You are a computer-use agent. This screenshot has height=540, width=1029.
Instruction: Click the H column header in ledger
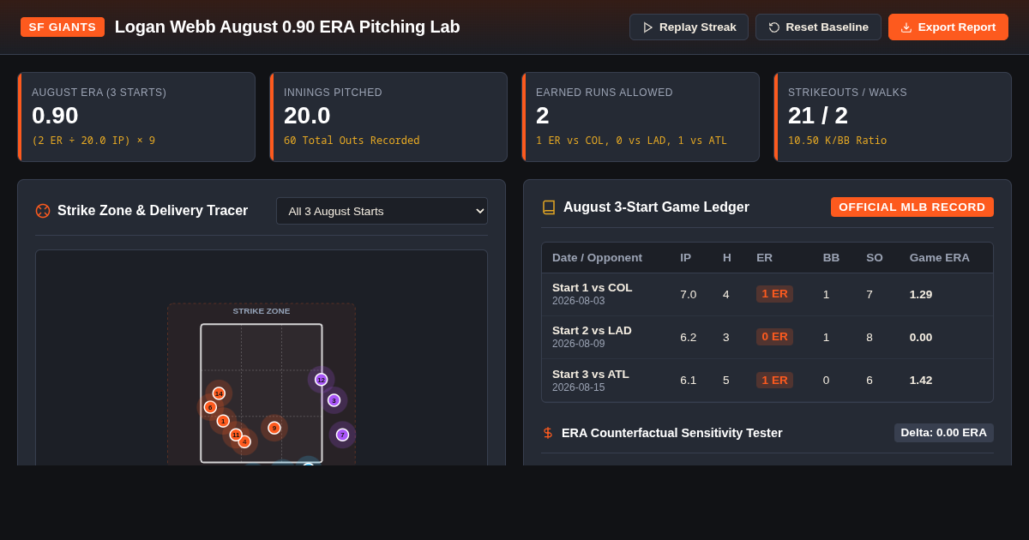727,258
